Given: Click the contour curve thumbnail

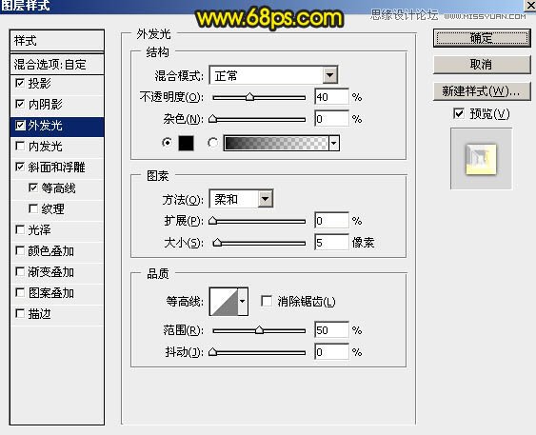Looking at the screenshot, I should pyautogui.click(x=224, y=302).
